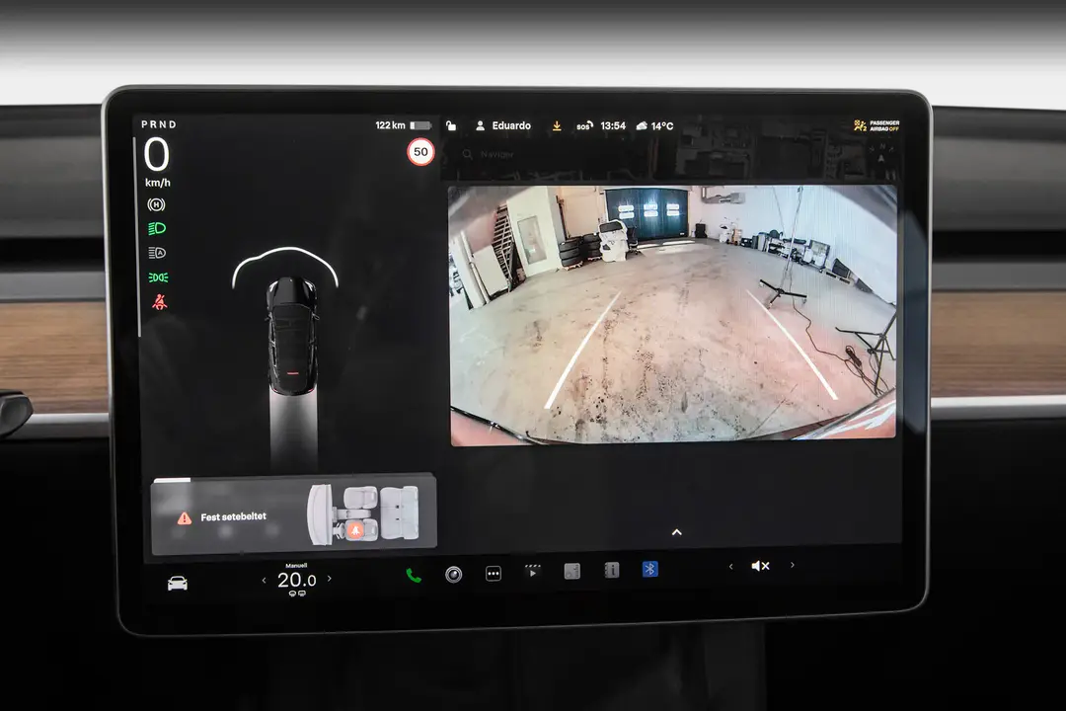Open the owner's manual info icon
1066x711 pixels.
(x=612, y=570)
